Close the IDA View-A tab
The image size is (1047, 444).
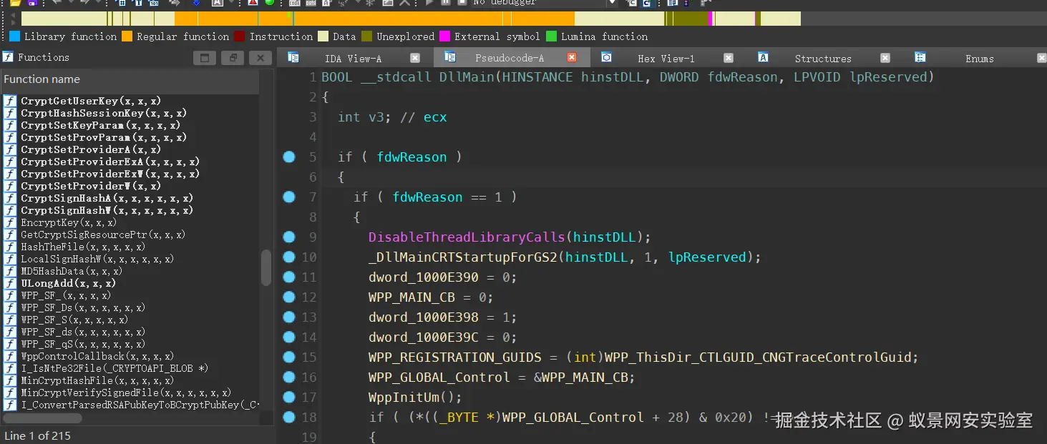(x=415, y=58)
